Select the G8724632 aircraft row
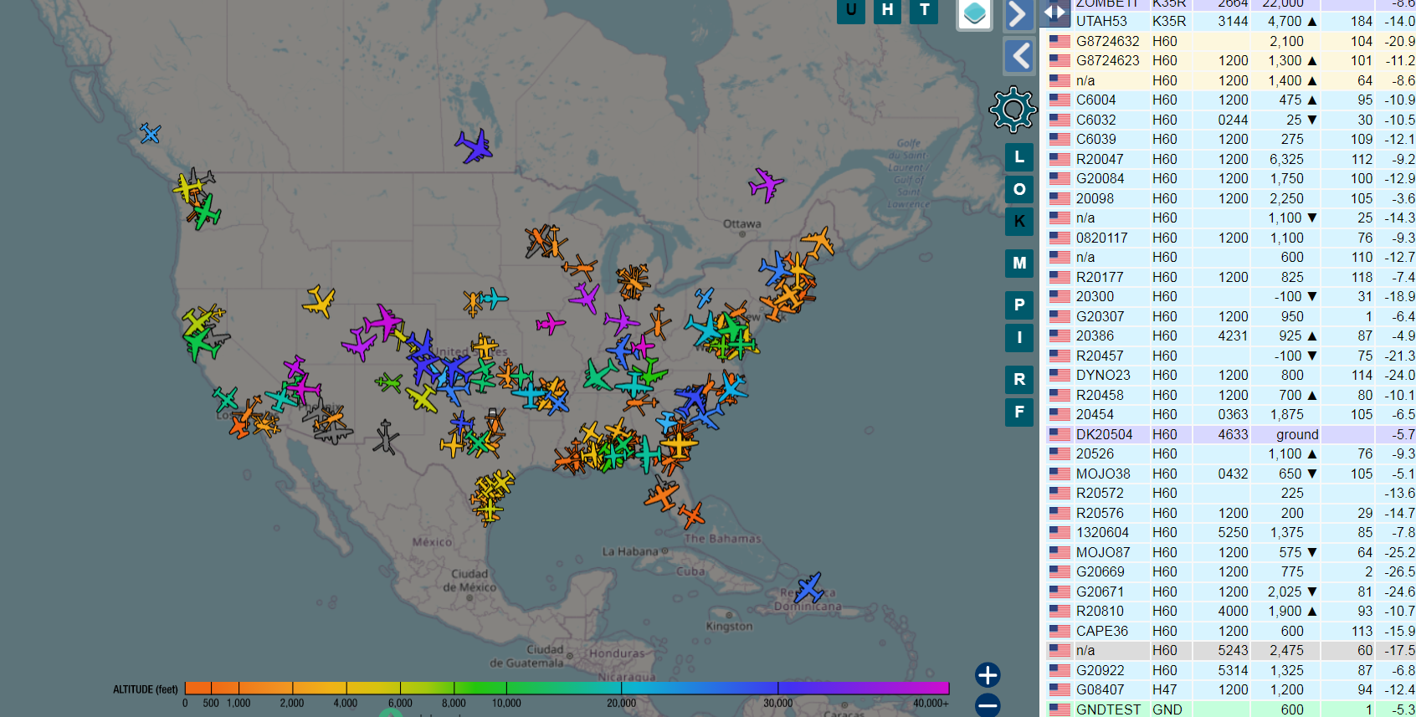This screenshot has width=1416, height=717. point(1229,41)
